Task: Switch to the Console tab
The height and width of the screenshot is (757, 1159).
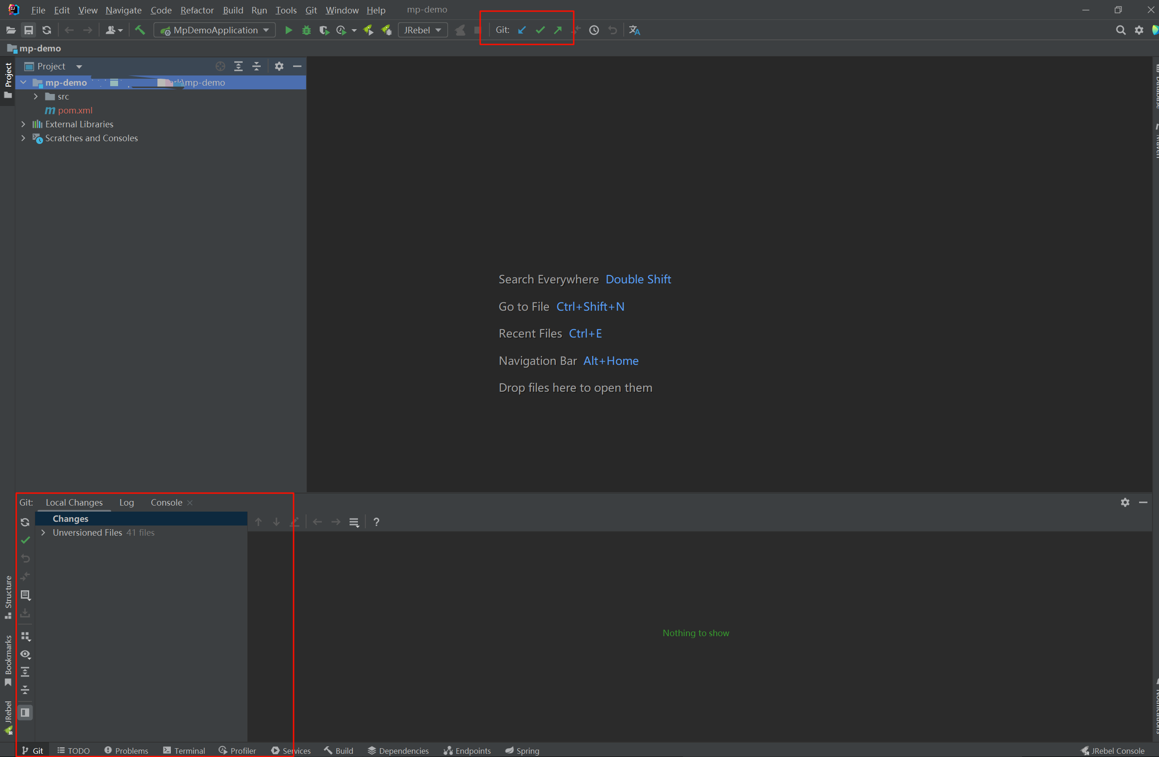Action: pyautogui.click(x=166, y=502)
